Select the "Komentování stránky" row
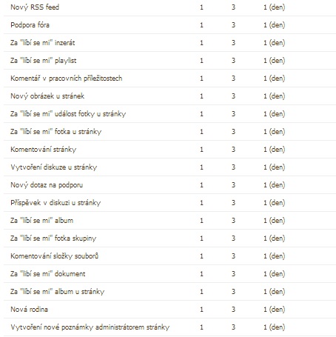Viewport: 336px width, 337px height. (x=169, y=150)
